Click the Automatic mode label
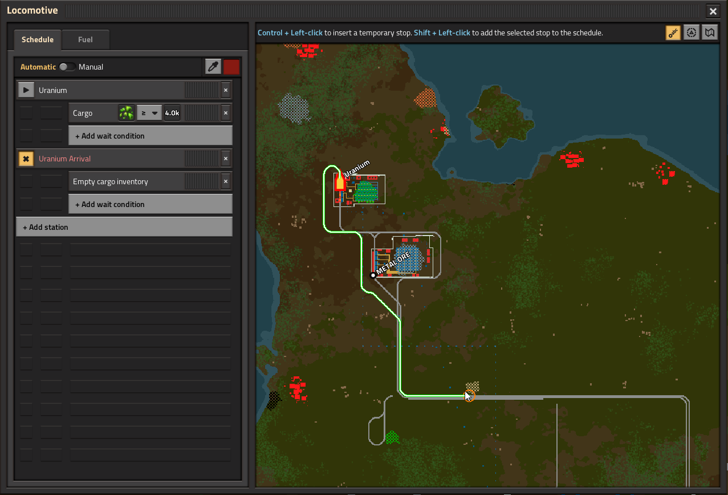This screenshot has height=495, width=728. pos(38,67)
